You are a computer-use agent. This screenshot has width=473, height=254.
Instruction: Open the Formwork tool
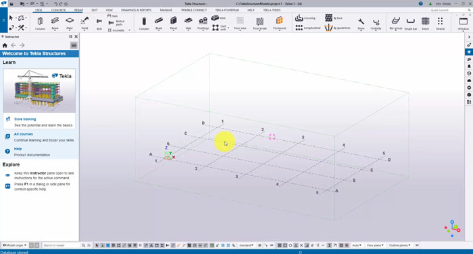pos(279,23)
